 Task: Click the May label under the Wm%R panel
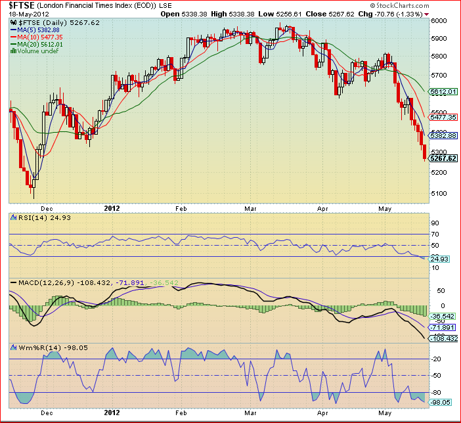tap(385, 413)
